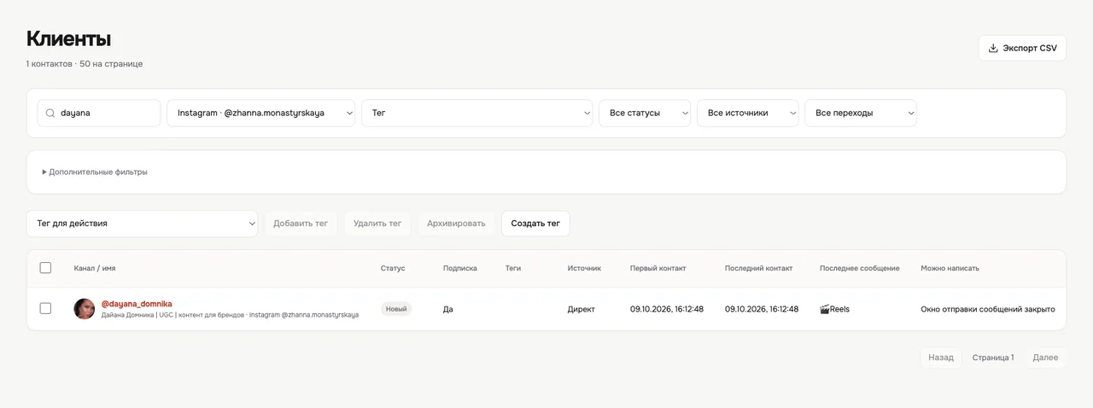This screenshot has height=408, width=1093.
Task: Click the Новый status badge
Action: [396, 309]
